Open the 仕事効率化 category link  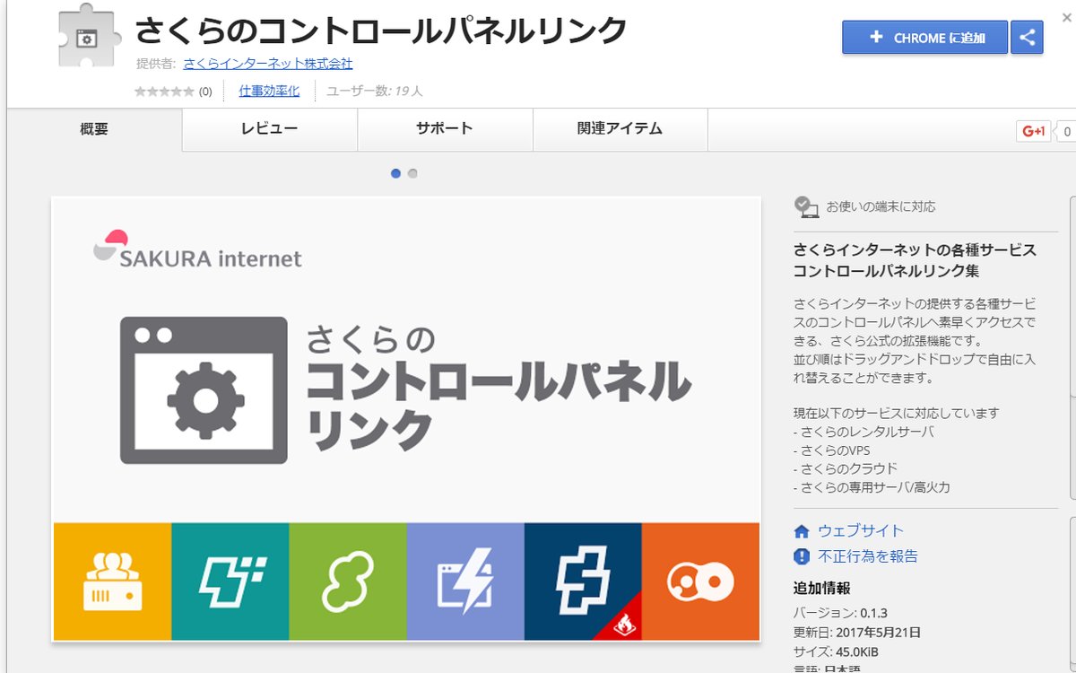pyautogui.click(x=269, y=91)
